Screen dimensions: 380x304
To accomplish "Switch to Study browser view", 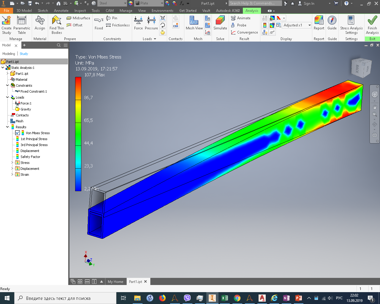I will [x=24, y=54].
